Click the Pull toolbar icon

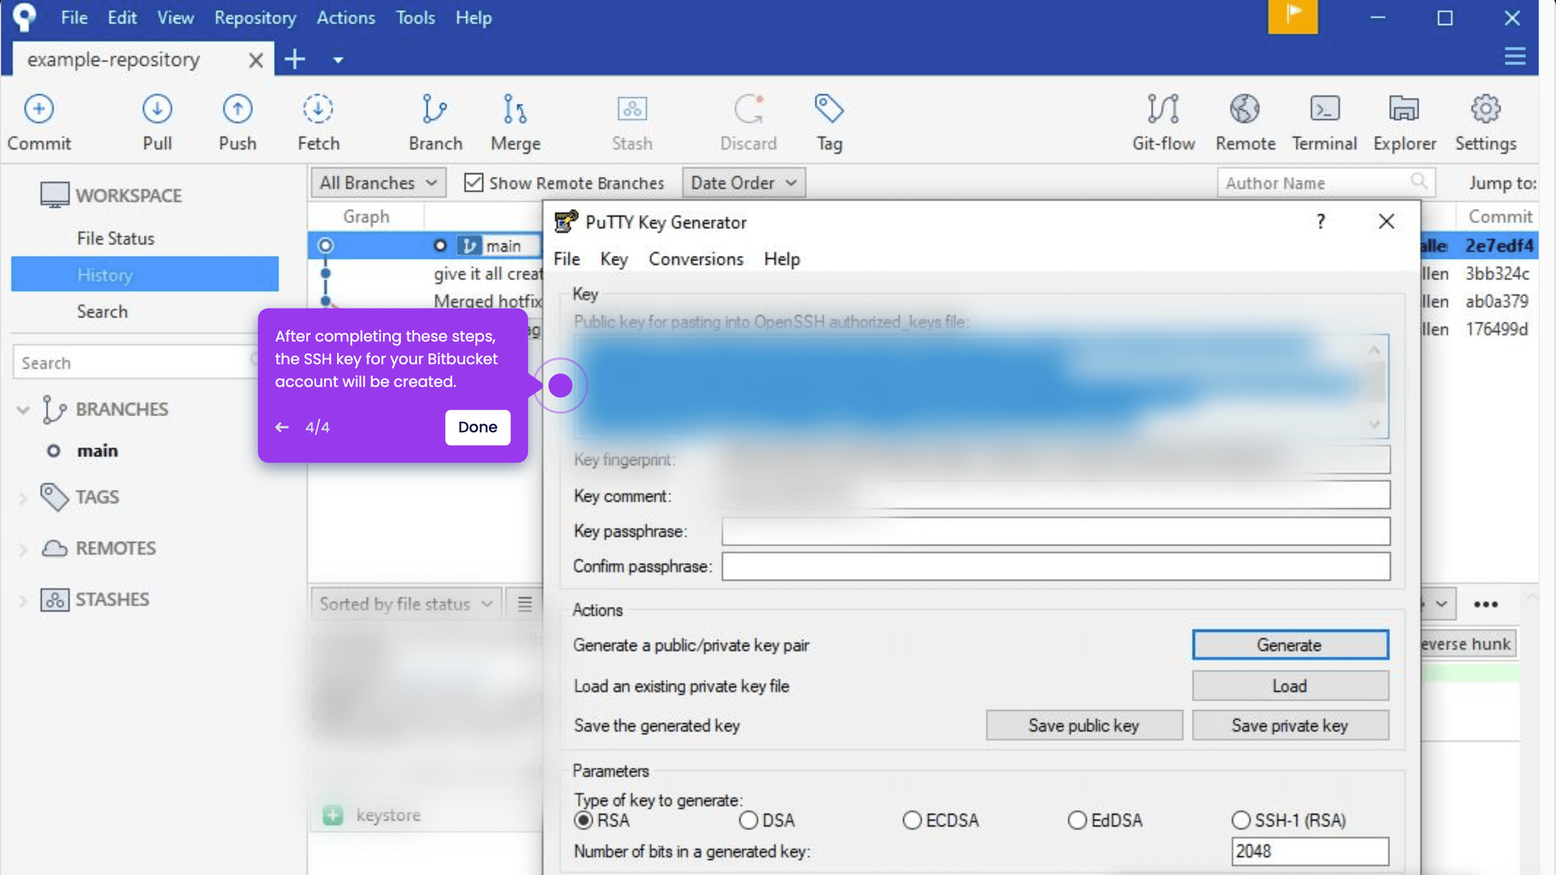coord(157,109)
